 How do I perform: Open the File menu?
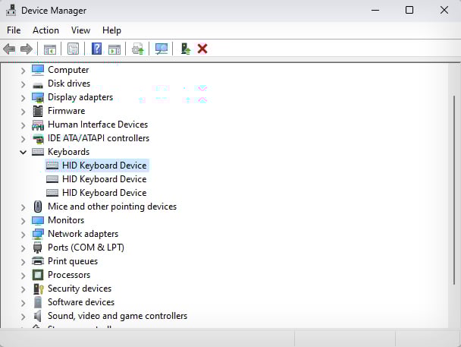coord(14,30)
